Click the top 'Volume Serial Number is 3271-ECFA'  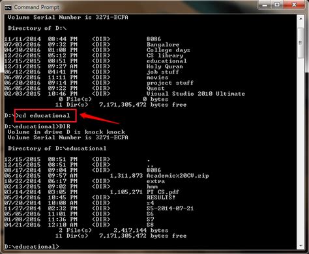click(x=68, y=18)
